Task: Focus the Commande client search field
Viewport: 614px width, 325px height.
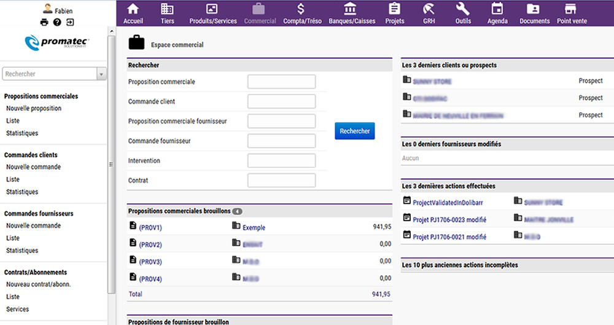Action: pos(282,101)
